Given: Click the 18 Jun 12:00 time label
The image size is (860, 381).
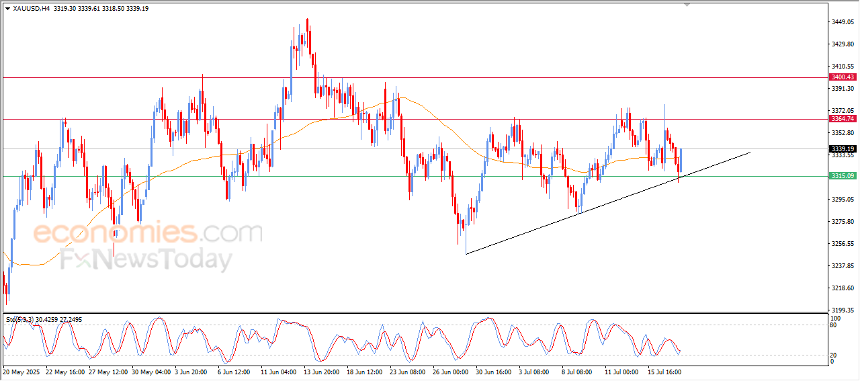Looking at the screenshot, I should tap(366, 371).
